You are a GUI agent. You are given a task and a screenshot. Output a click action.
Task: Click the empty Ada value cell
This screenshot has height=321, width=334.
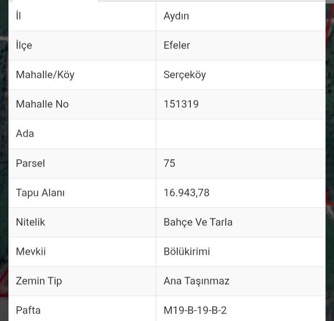pos(240,133)
